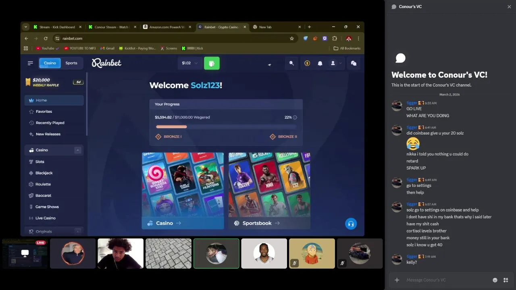
Task: Collapse the Casino sidebar section
Action: pyautogui.click(x=77, y=150)
